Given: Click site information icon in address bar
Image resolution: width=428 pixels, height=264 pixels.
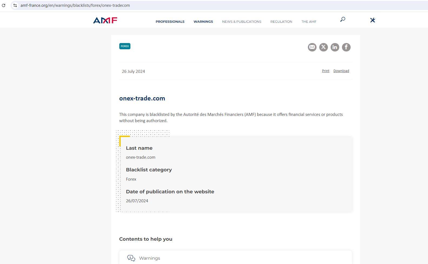Looking at the screenshot, I should (x=15, y=5).
